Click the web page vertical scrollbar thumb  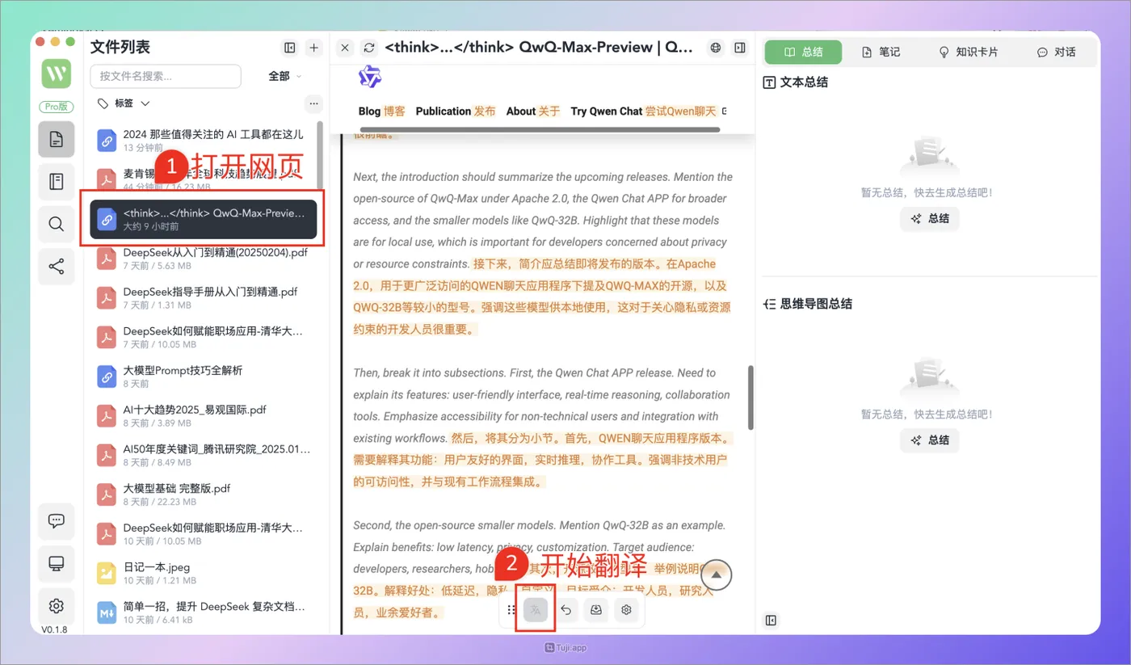click(x=750, y=398)
